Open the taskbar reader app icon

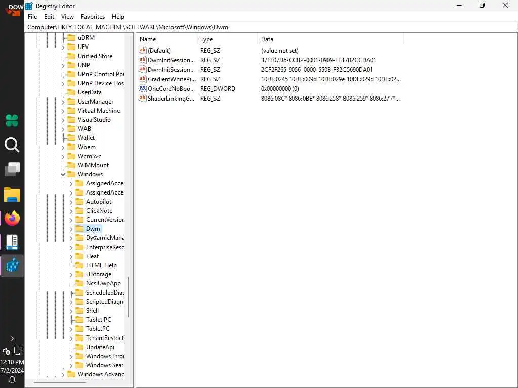coord(12,242)
